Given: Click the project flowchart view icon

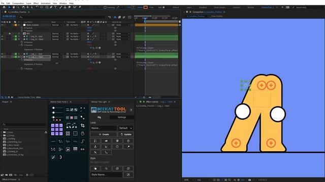Looking at the screenshot, I should [x=46, y=132].
